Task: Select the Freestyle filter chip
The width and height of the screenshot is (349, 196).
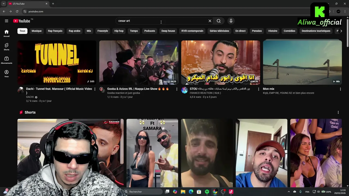Action: pyautogui.click(x=103, y=31)
